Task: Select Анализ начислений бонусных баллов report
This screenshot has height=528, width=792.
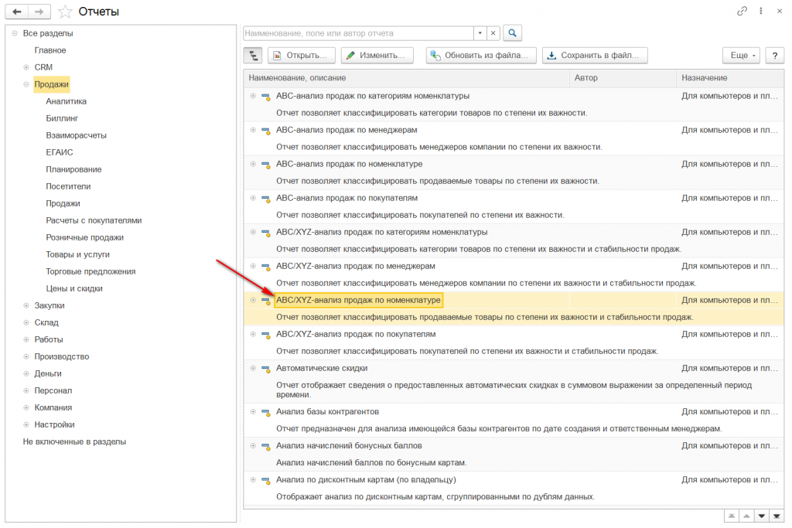Action: tap(349, 446)
